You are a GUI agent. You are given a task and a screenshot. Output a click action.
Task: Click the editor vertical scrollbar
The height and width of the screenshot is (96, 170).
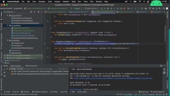[165, 33]
